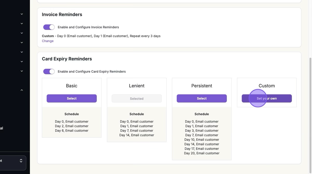Expand the fourth sidebar chevron from top
The height and width of the screenshot is (174, 312).
coord(22,43)
